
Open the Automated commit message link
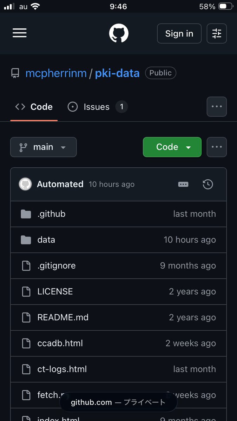60,184
